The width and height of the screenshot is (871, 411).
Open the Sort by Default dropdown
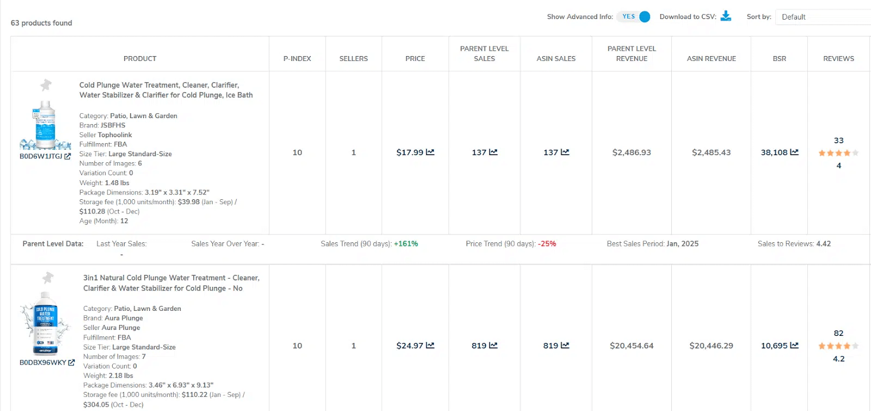pyautogui.click(x=822, y=17)
